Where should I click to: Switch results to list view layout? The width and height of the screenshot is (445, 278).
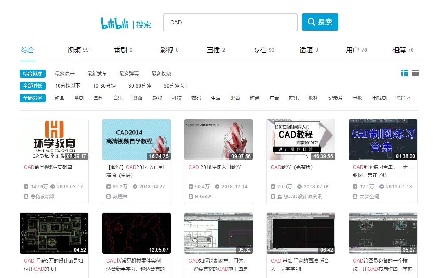415,73
